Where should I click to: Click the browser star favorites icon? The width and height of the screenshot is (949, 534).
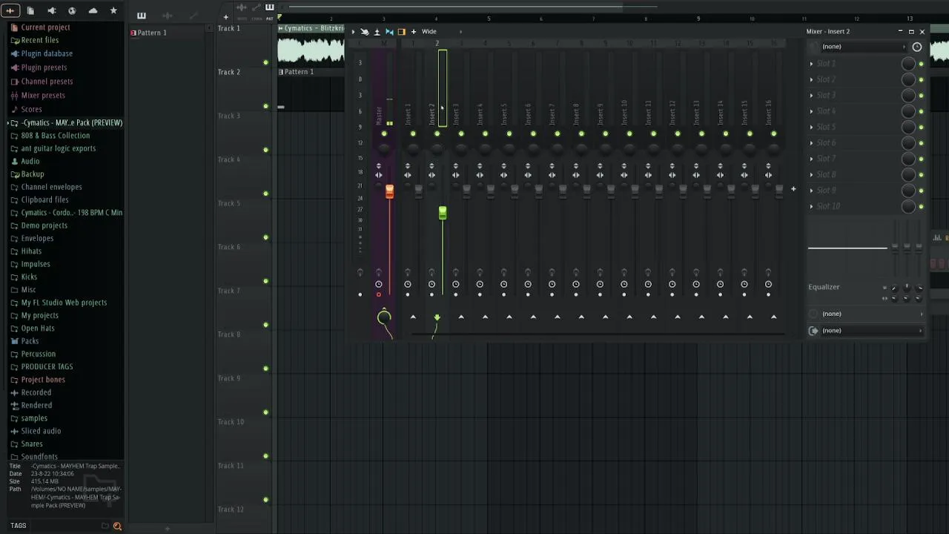pyautogui.click(x=113, y=10)
